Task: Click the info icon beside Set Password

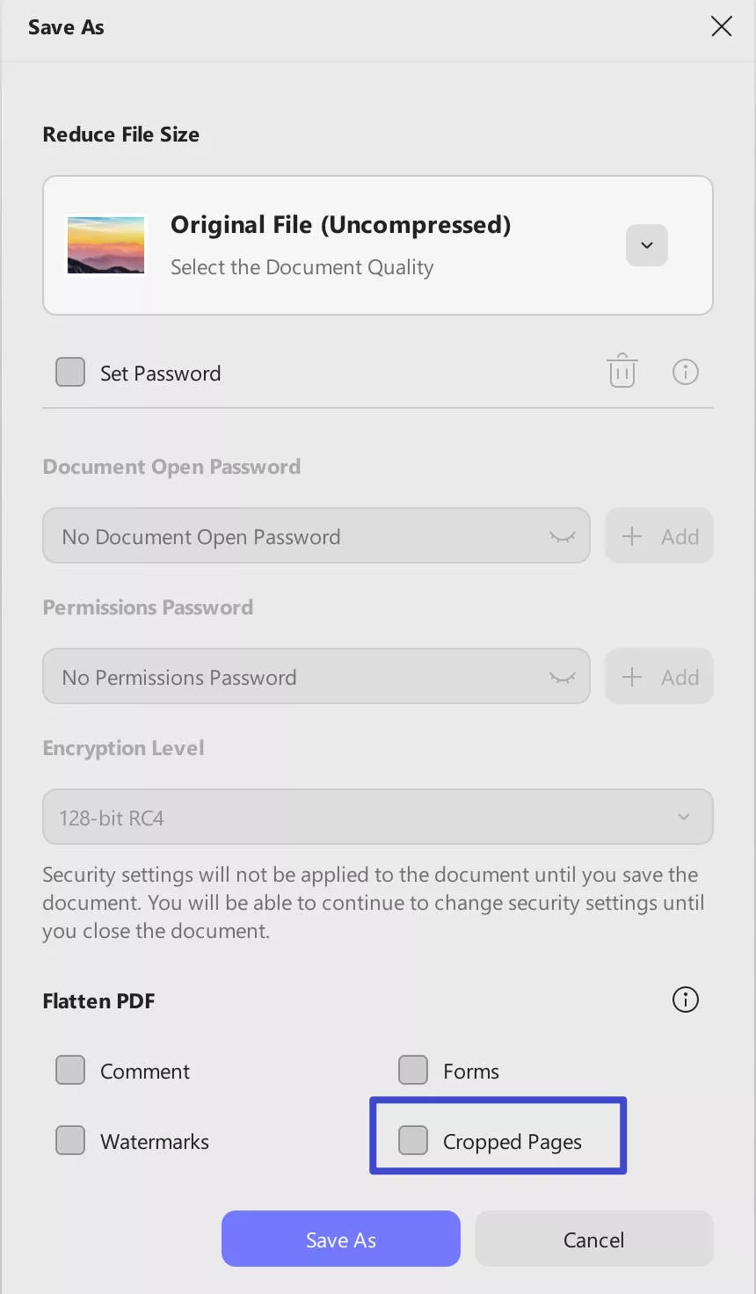Action: coord(686,372)
